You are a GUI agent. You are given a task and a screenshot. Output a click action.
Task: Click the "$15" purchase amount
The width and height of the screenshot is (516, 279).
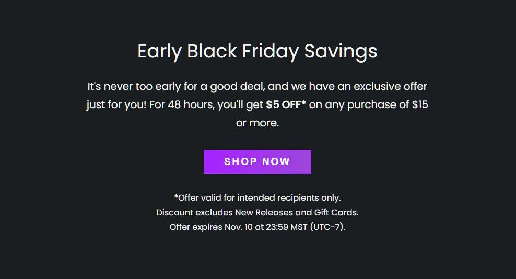(420, 104)
